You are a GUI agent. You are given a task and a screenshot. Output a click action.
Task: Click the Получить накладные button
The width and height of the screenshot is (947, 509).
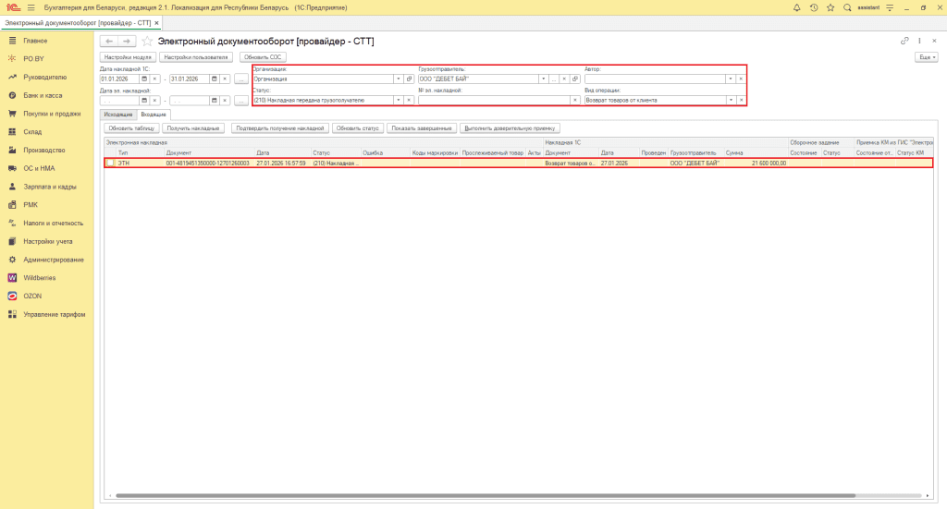(x=194, y=127)
